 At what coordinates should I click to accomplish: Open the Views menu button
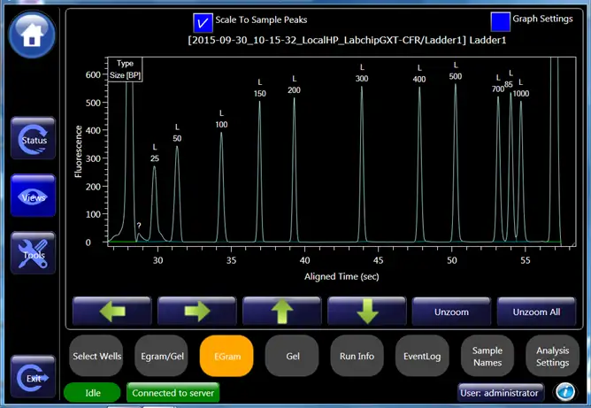[x=33, y=196]
